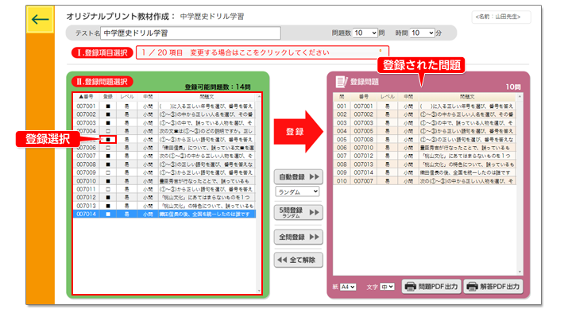Toggle checkbox in highlighted row 007014

click(x=108, y=214)
